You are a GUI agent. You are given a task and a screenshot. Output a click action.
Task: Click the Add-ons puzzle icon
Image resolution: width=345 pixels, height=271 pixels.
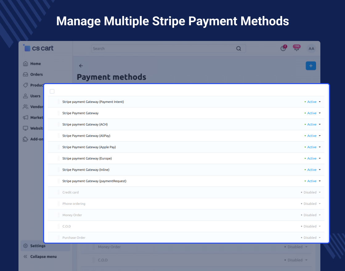[x=26, y=139]
